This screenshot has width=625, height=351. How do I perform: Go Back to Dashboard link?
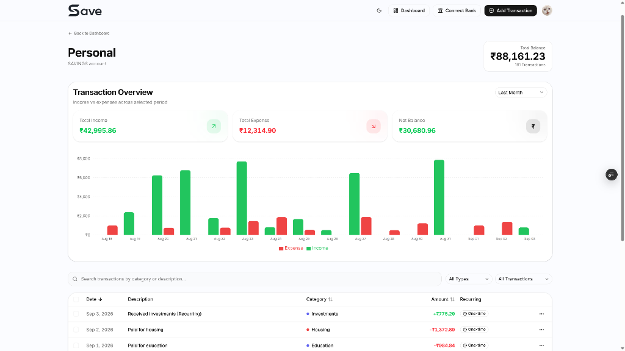(x=89, y=34)
